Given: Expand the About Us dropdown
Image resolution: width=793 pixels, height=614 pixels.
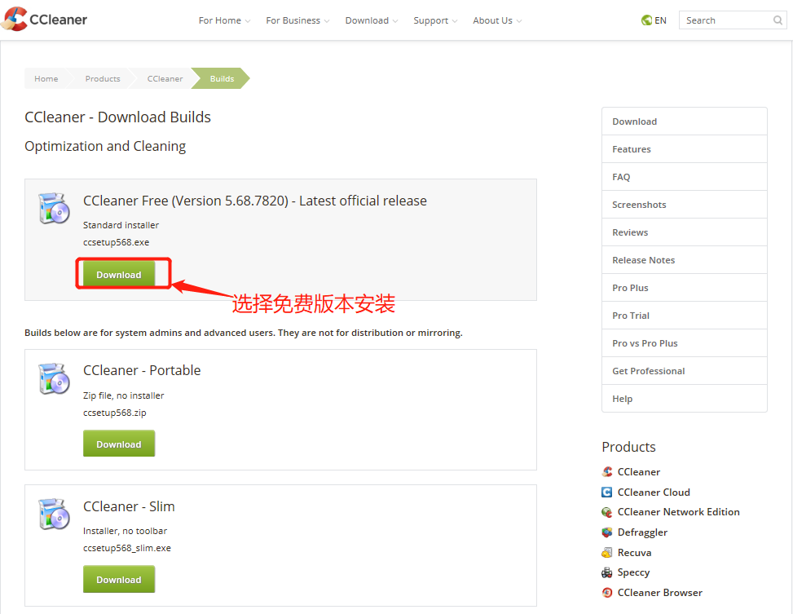Looking at the screenshot, I should pyautogui.click(x=492, y=20).
